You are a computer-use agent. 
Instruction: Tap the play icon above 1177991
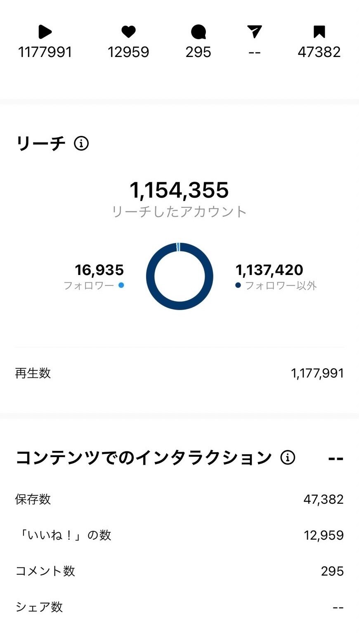click(x=45, y=32)
